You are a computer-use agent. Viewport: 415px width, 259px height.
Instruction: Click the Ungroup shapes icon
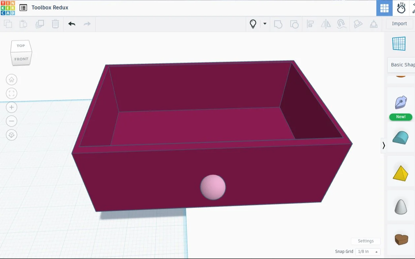click(294, 24)
